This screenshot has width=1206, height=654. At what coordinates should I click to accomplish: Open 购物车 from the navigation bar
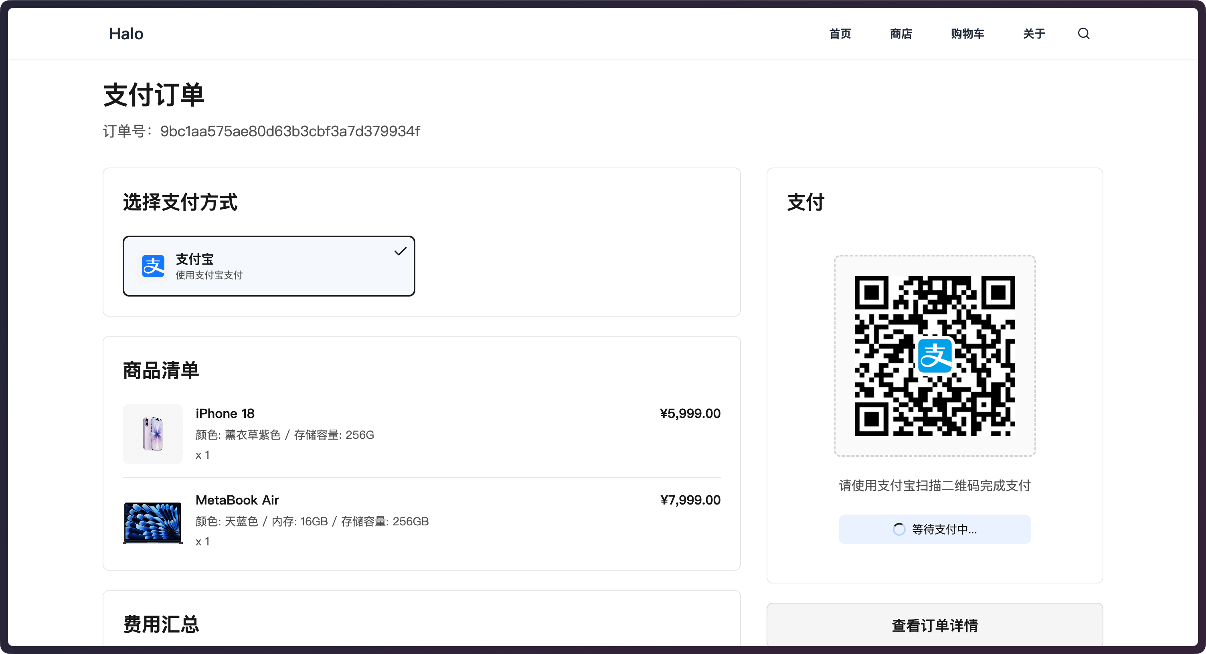point(967,34)
